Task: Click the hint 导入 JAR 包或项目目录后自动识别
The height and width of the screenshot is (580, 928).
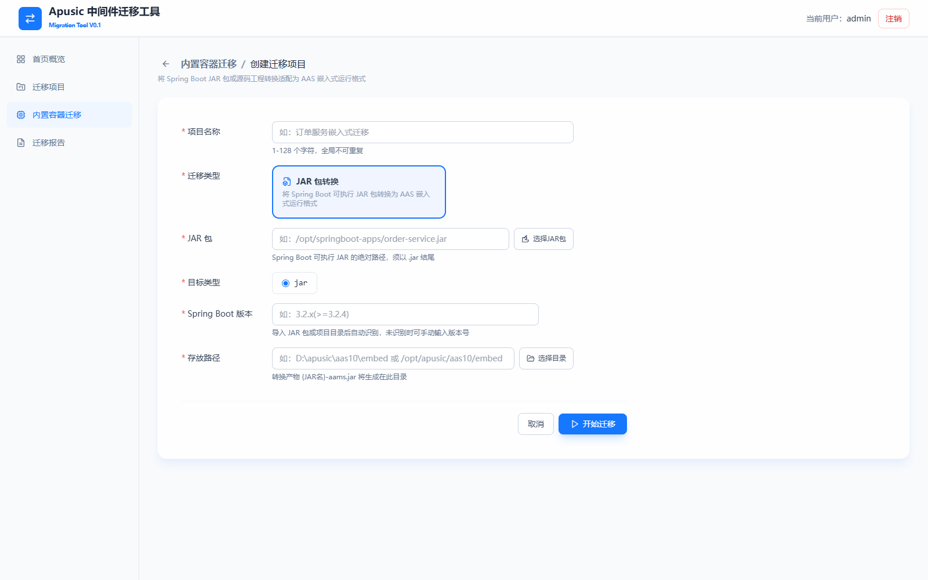Action: coord(371,333)
